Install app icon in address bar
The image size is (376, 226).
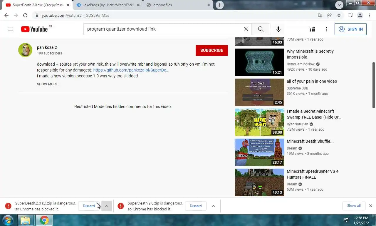click(320, 15)
